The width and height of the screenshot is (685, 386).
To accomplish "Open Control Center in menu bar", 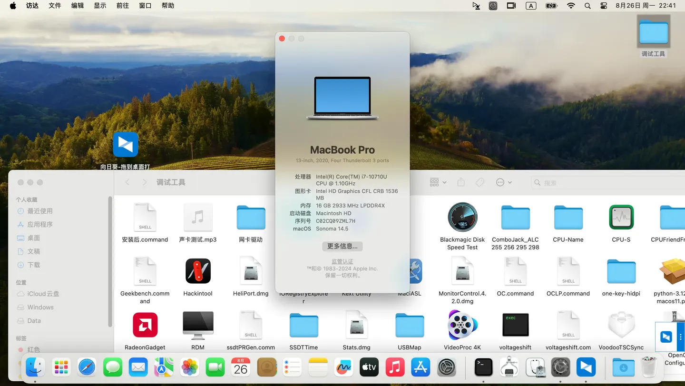I will (604, 6).
